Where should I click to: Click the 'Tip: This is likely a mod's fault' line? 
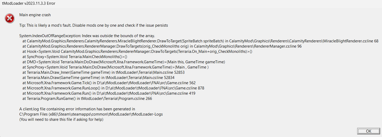tap(93, 25)
